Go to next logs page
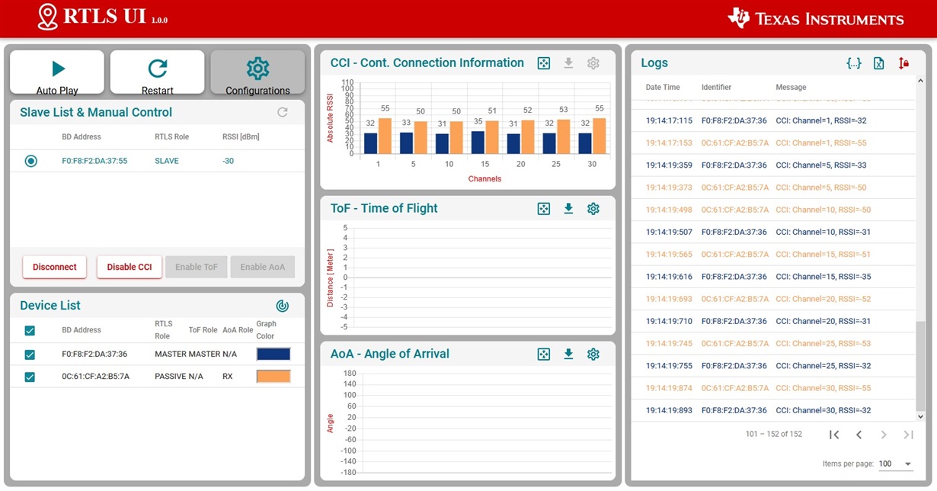The width and height of the screenshot is (937, 491). (884, 435)
